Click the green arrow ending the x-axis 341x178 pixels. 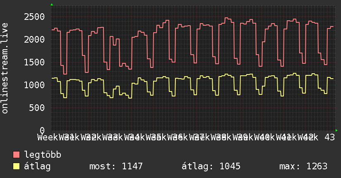(x=336, y=130)
